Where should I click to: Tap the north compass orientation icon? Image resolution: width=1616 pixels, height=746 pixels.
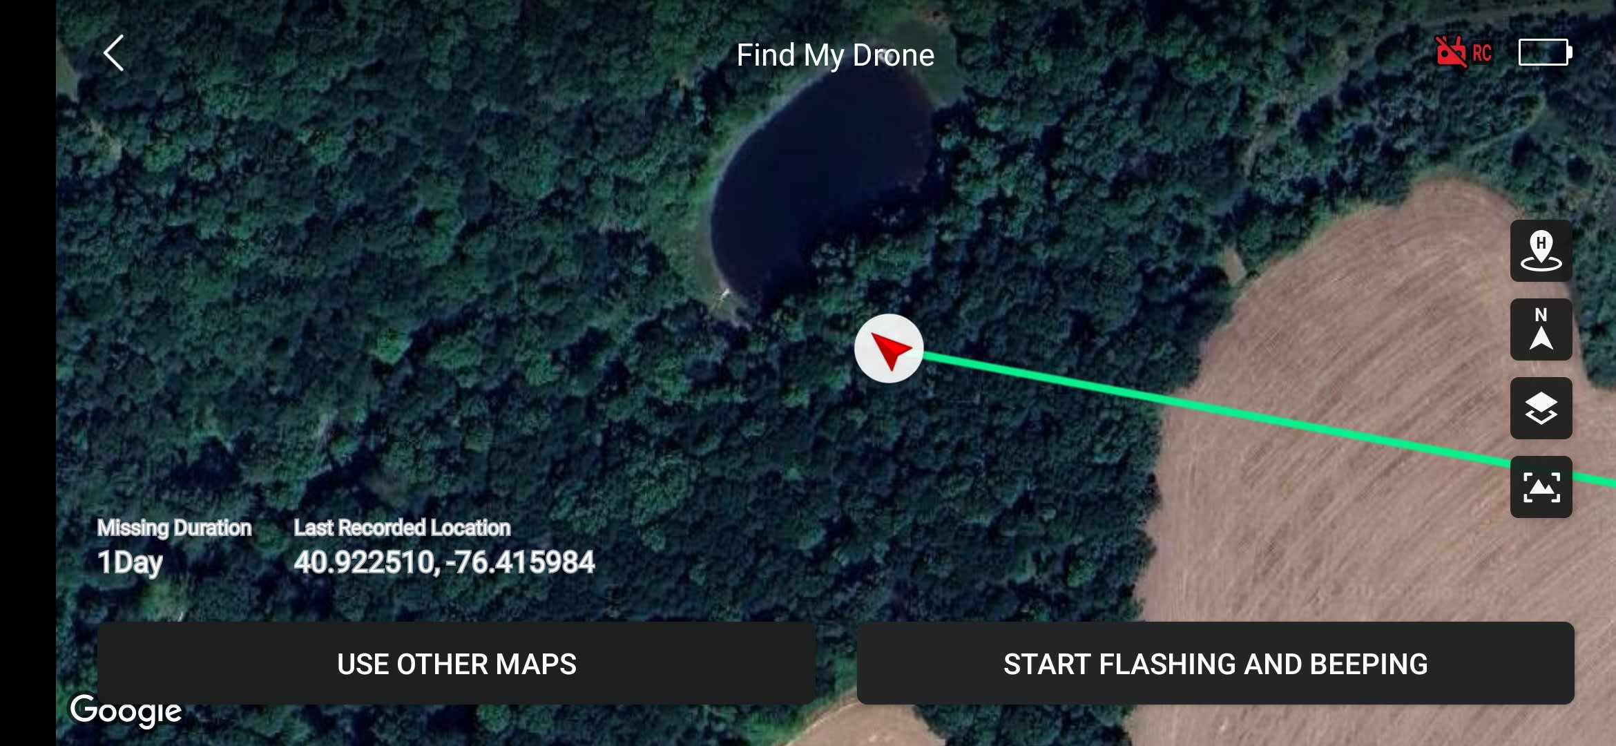click(x=1541, y=329)
